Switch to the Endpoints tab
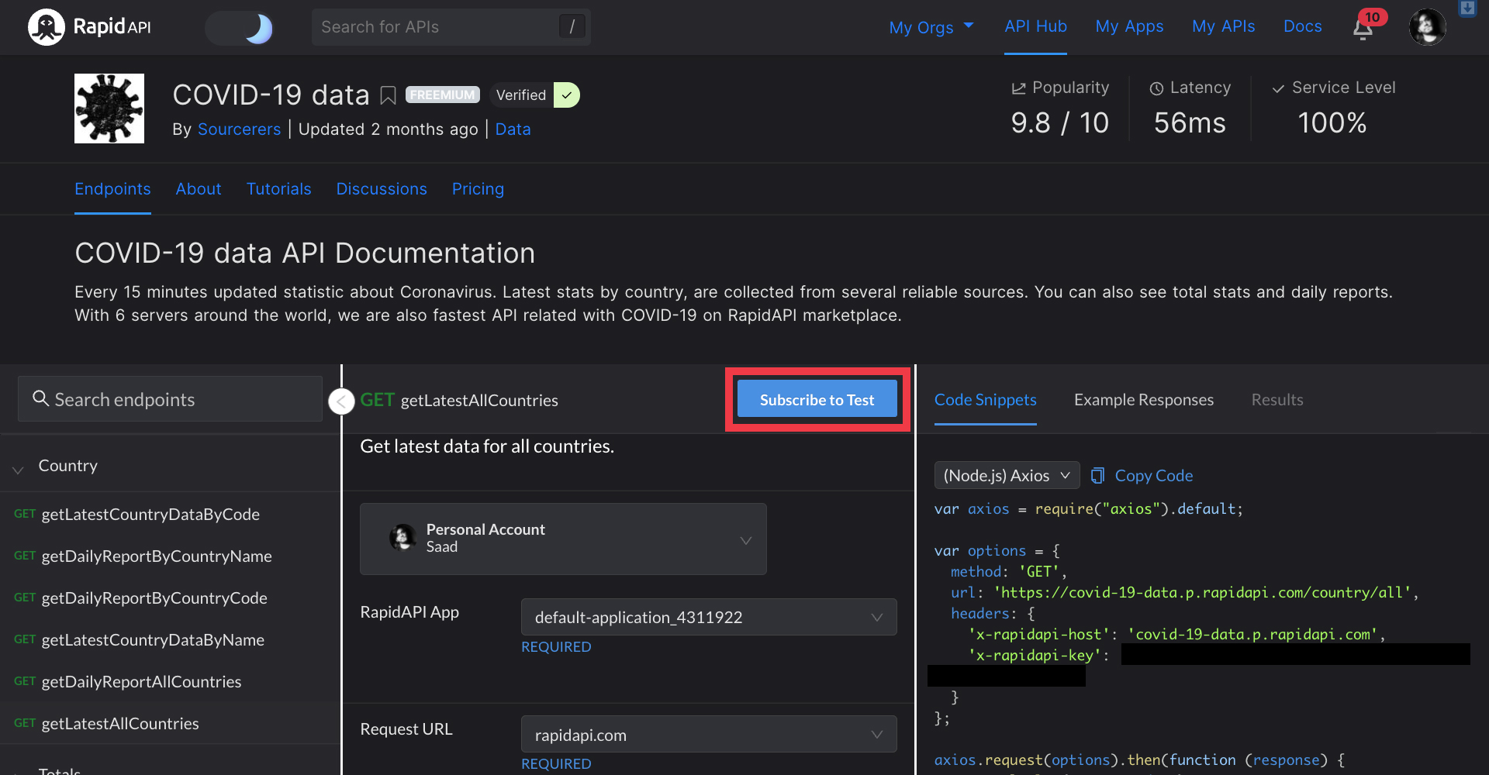 pos(112,189)
